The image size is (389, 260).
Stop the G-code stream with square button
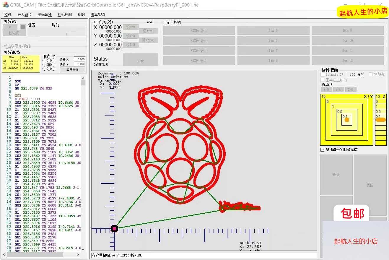click(23, 27)
